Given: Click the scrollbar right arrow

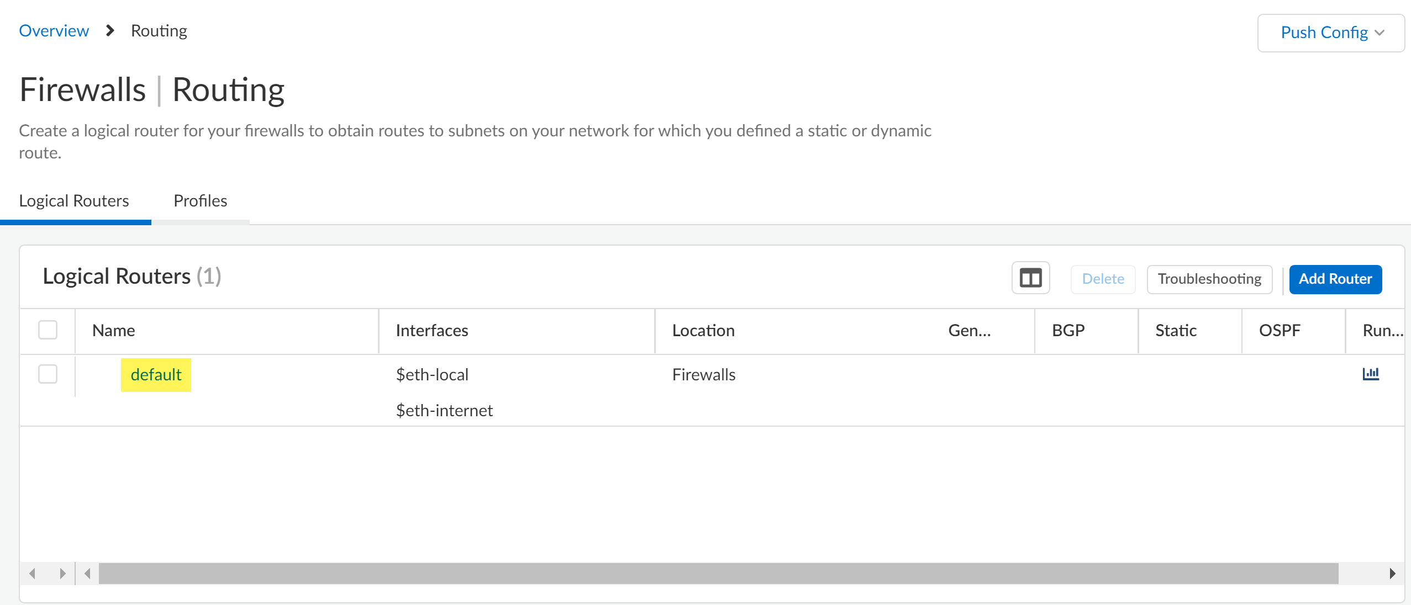Looking at the screenshot, I should click(x=1392, y=574).
